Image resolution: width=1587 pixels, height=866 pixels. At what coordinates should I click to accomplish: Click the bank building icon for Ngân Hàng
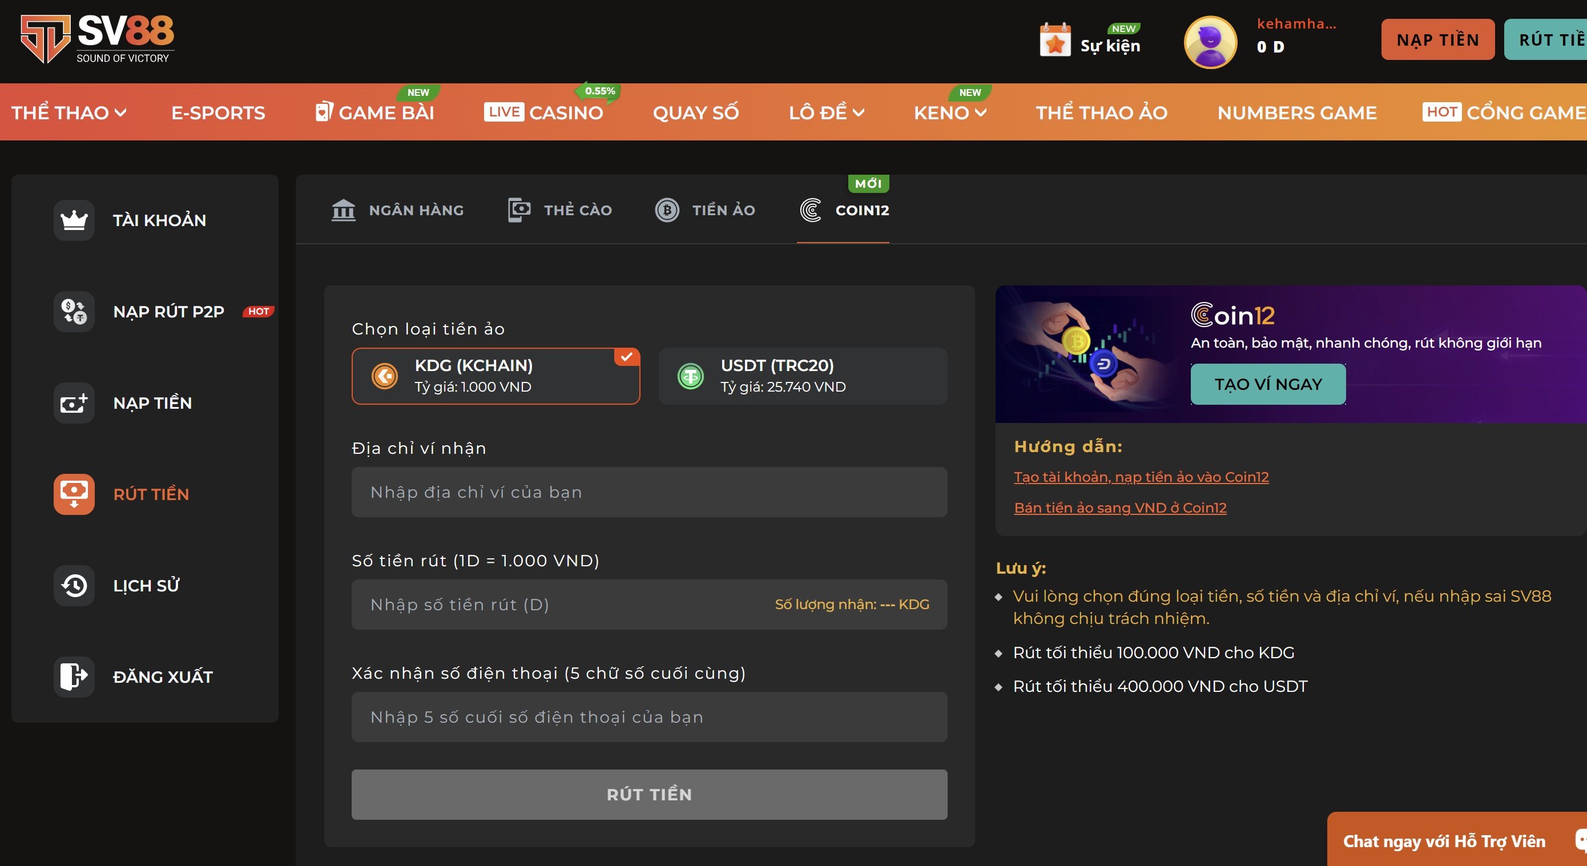pos(343,210)
